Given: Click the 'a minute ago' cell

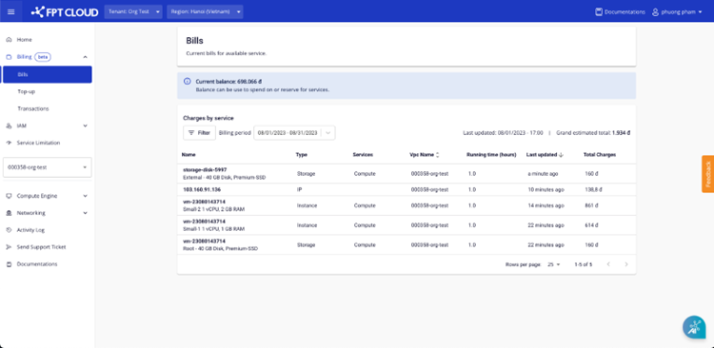Looking at the screenshot, I should coord(543,174).
